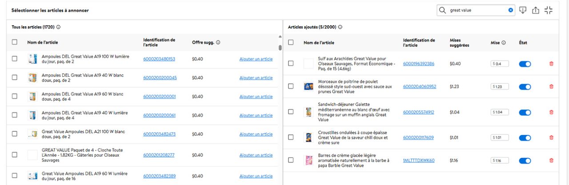Screen dimensions: 569x185
Task: Delete the Barres de crème glacée item
Action: 552,160
